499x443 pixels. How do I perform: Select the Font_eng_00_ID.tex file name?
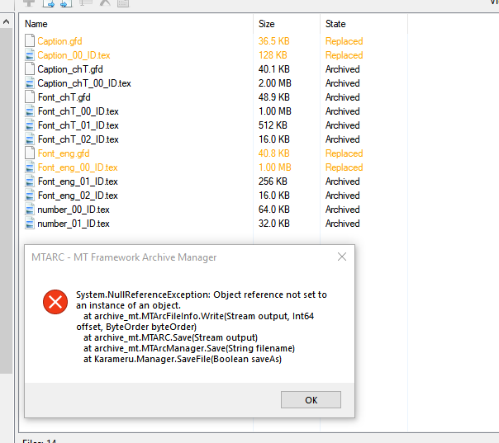click(78, 167)
